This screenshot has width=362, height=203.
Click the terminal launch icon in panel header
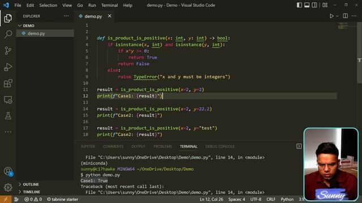pos(299,146)
